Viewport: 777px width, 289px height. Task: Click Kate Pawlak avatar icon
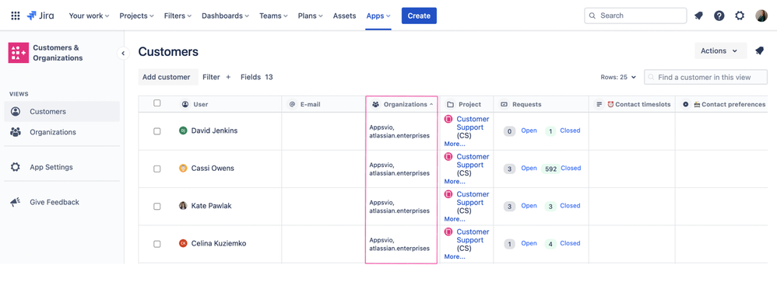pos(183,206)
